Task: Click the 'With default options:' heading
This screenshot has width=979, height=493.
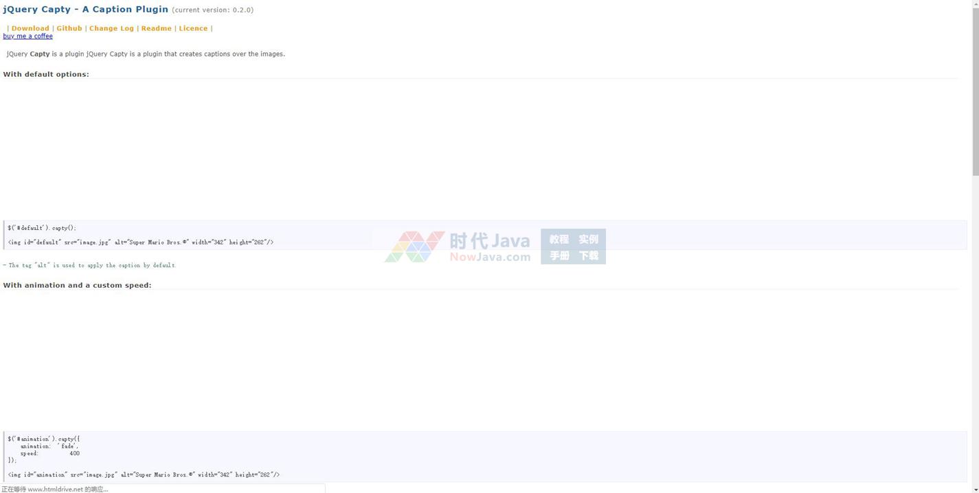Action: click(x=46, y=74)
